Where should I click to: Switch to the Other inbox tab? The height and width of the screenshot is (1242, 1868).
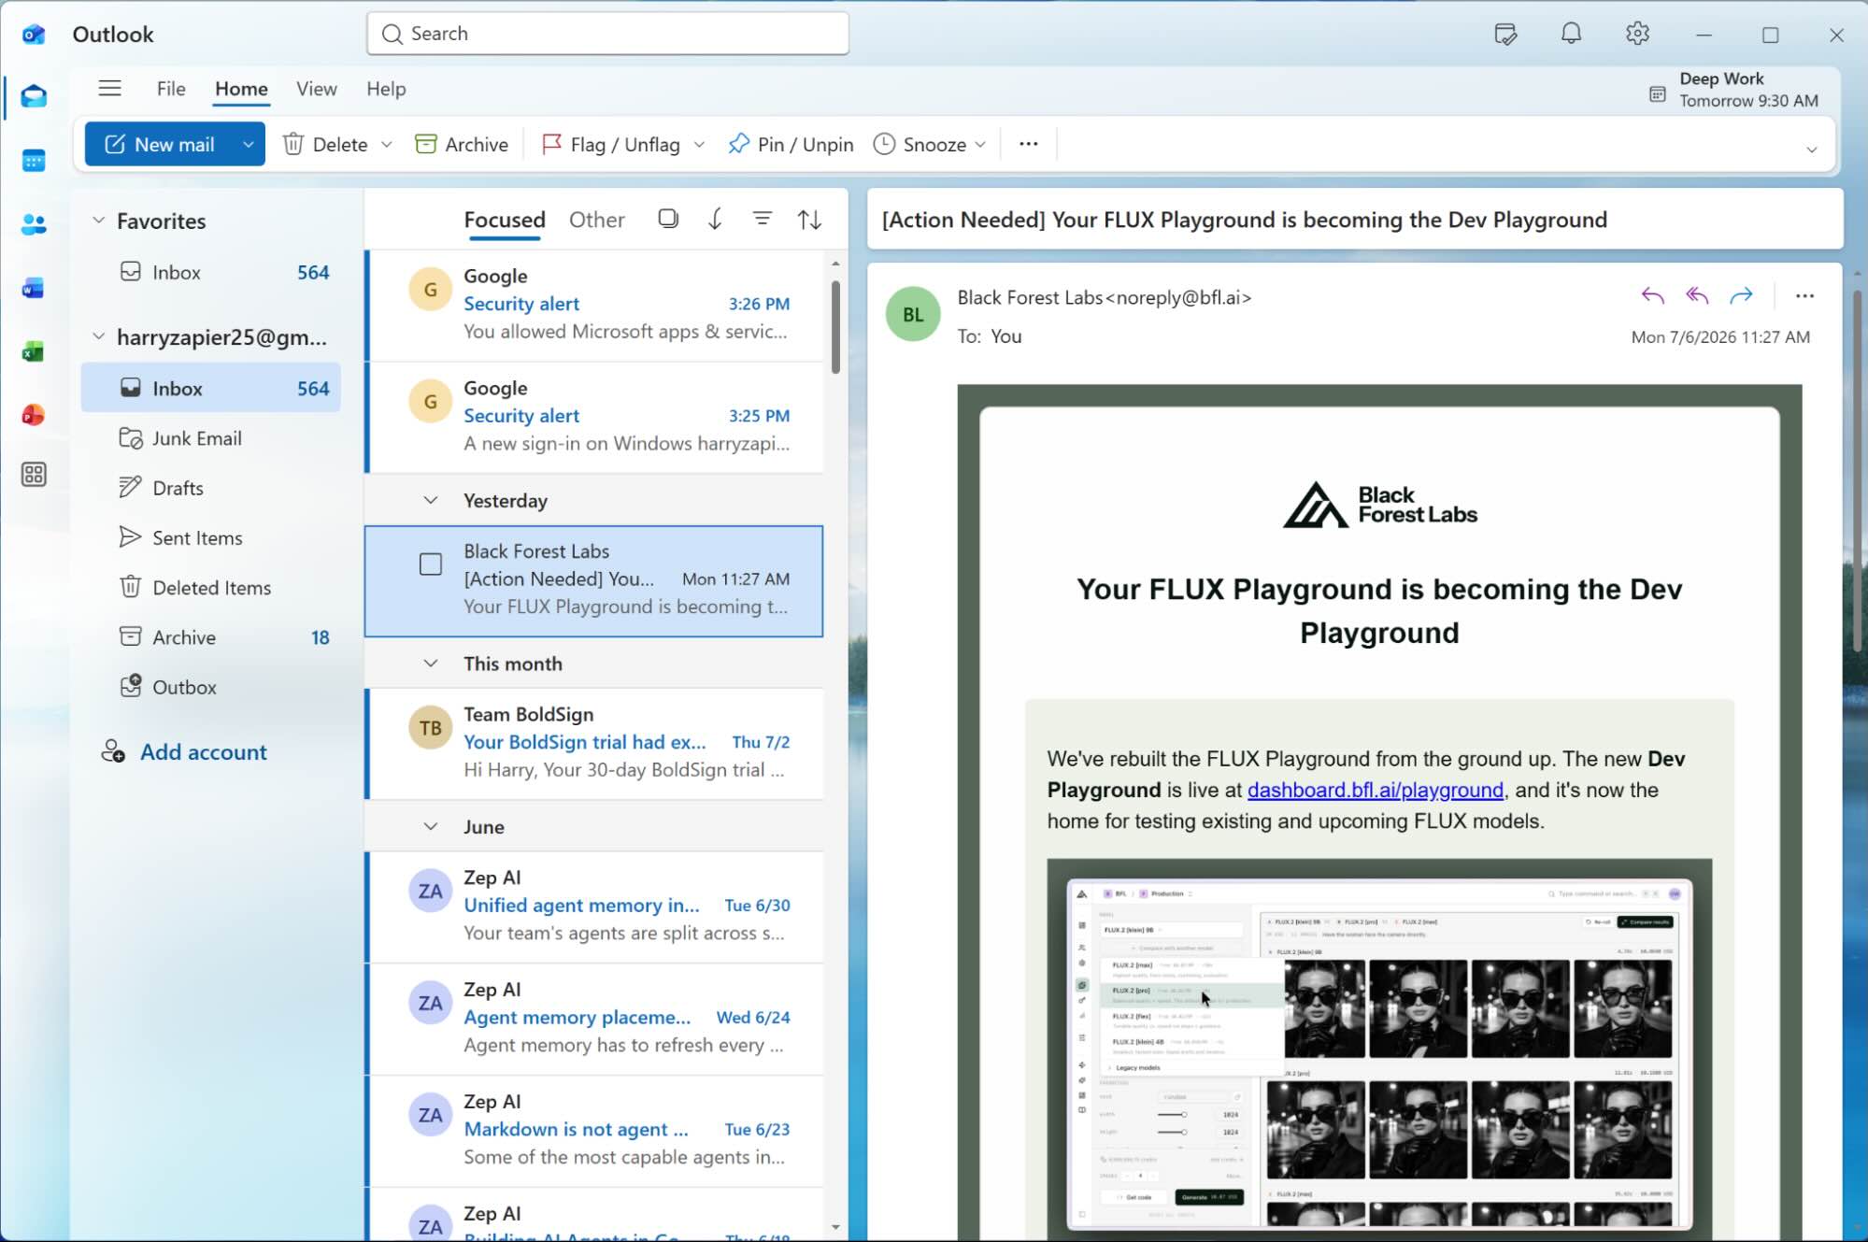[596, 220]
